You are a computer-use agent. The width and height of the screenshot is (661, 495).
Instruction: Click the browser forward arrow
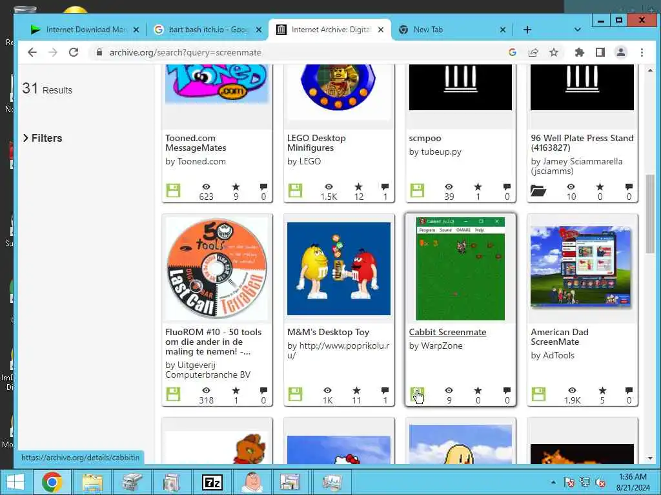53,52
